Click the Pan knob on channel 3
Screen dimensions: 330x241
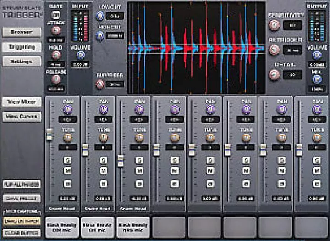139,109
